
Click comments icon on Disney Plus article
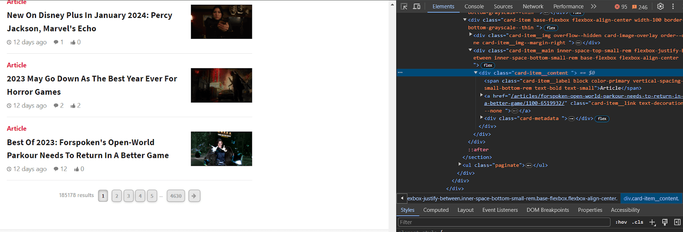(56, 42)
